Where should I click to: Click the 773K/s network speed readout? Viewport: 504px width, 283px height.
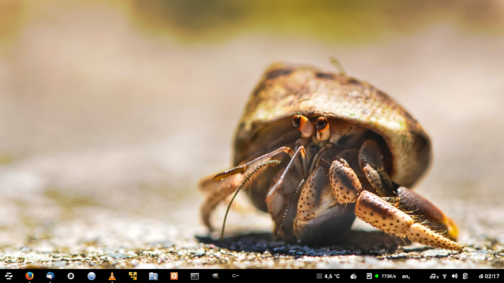pos(389,276)
